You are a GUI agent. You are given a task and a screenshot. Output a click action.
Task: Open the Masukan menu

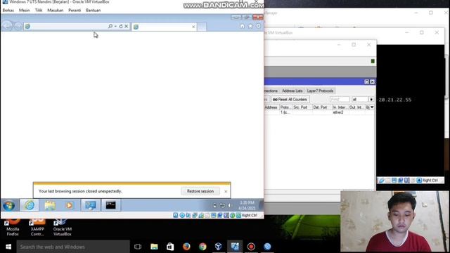[55, 10]
